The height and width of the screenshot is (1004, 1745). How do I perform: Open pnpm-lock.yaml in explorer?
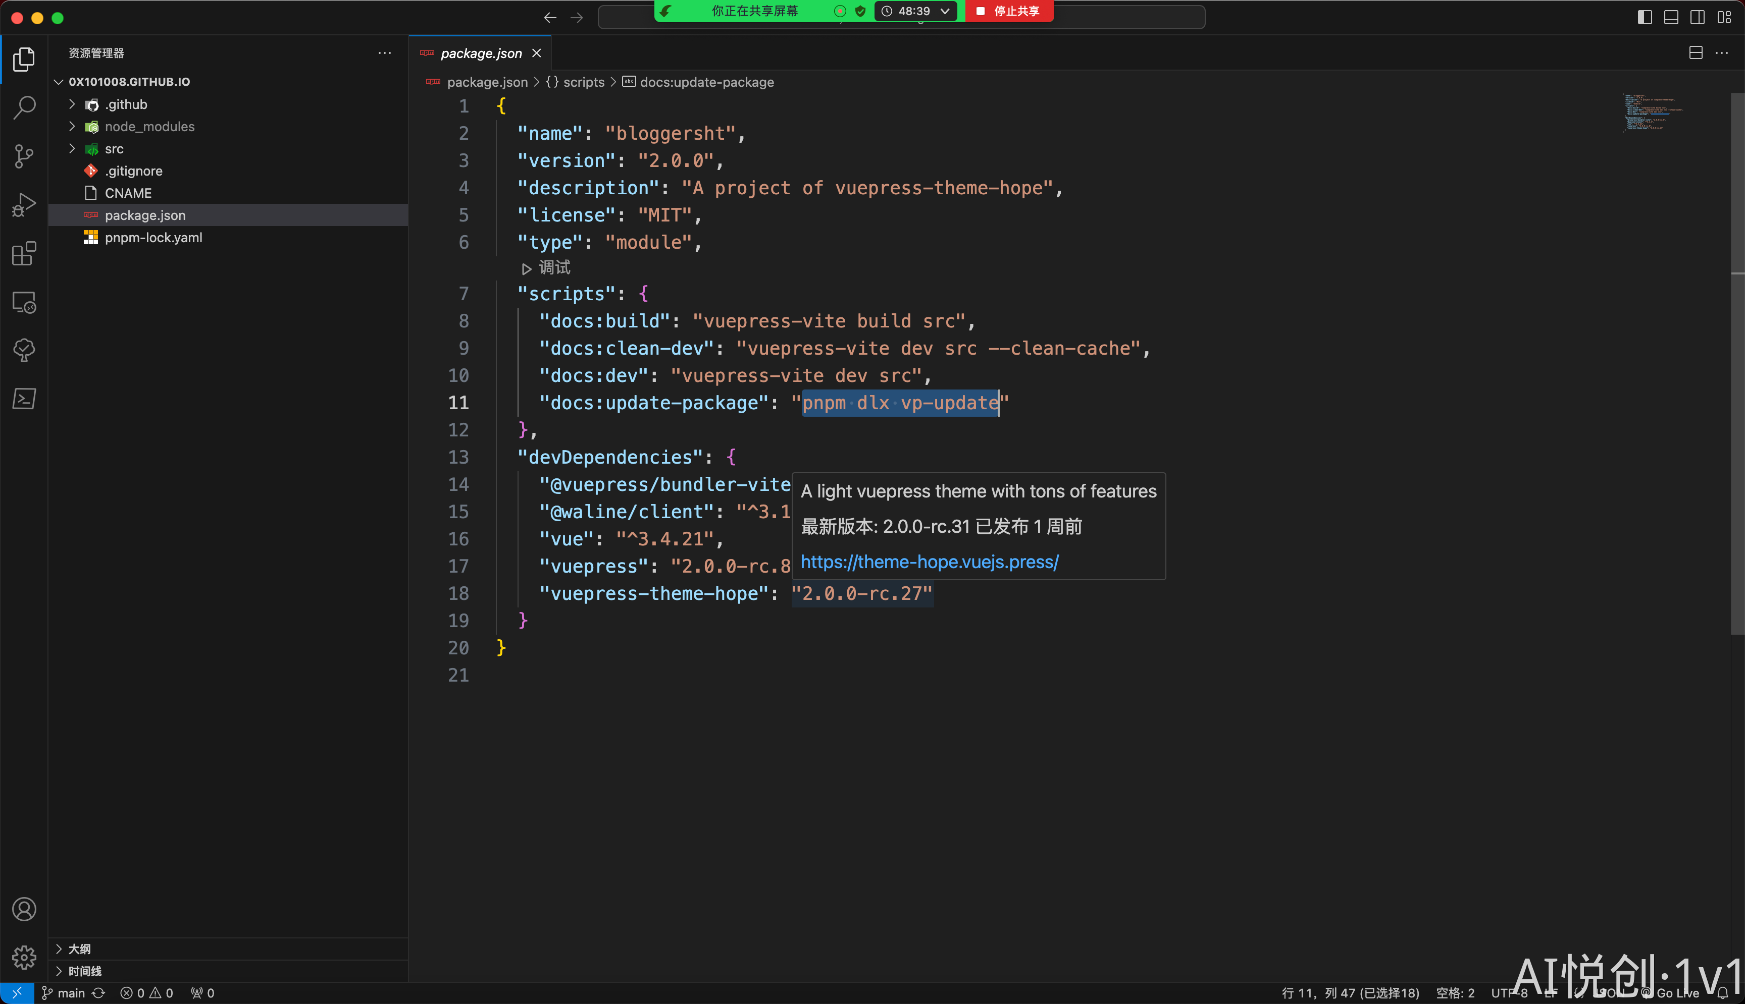[153, 237]
